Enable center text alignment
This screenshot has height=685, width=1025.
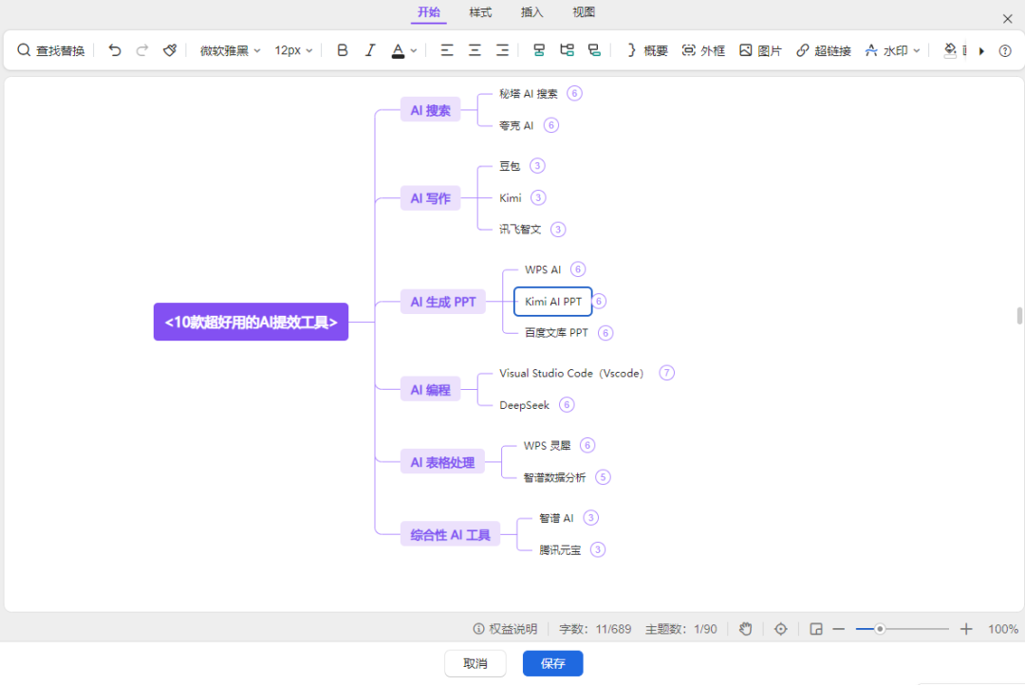[x=474, y=50]
